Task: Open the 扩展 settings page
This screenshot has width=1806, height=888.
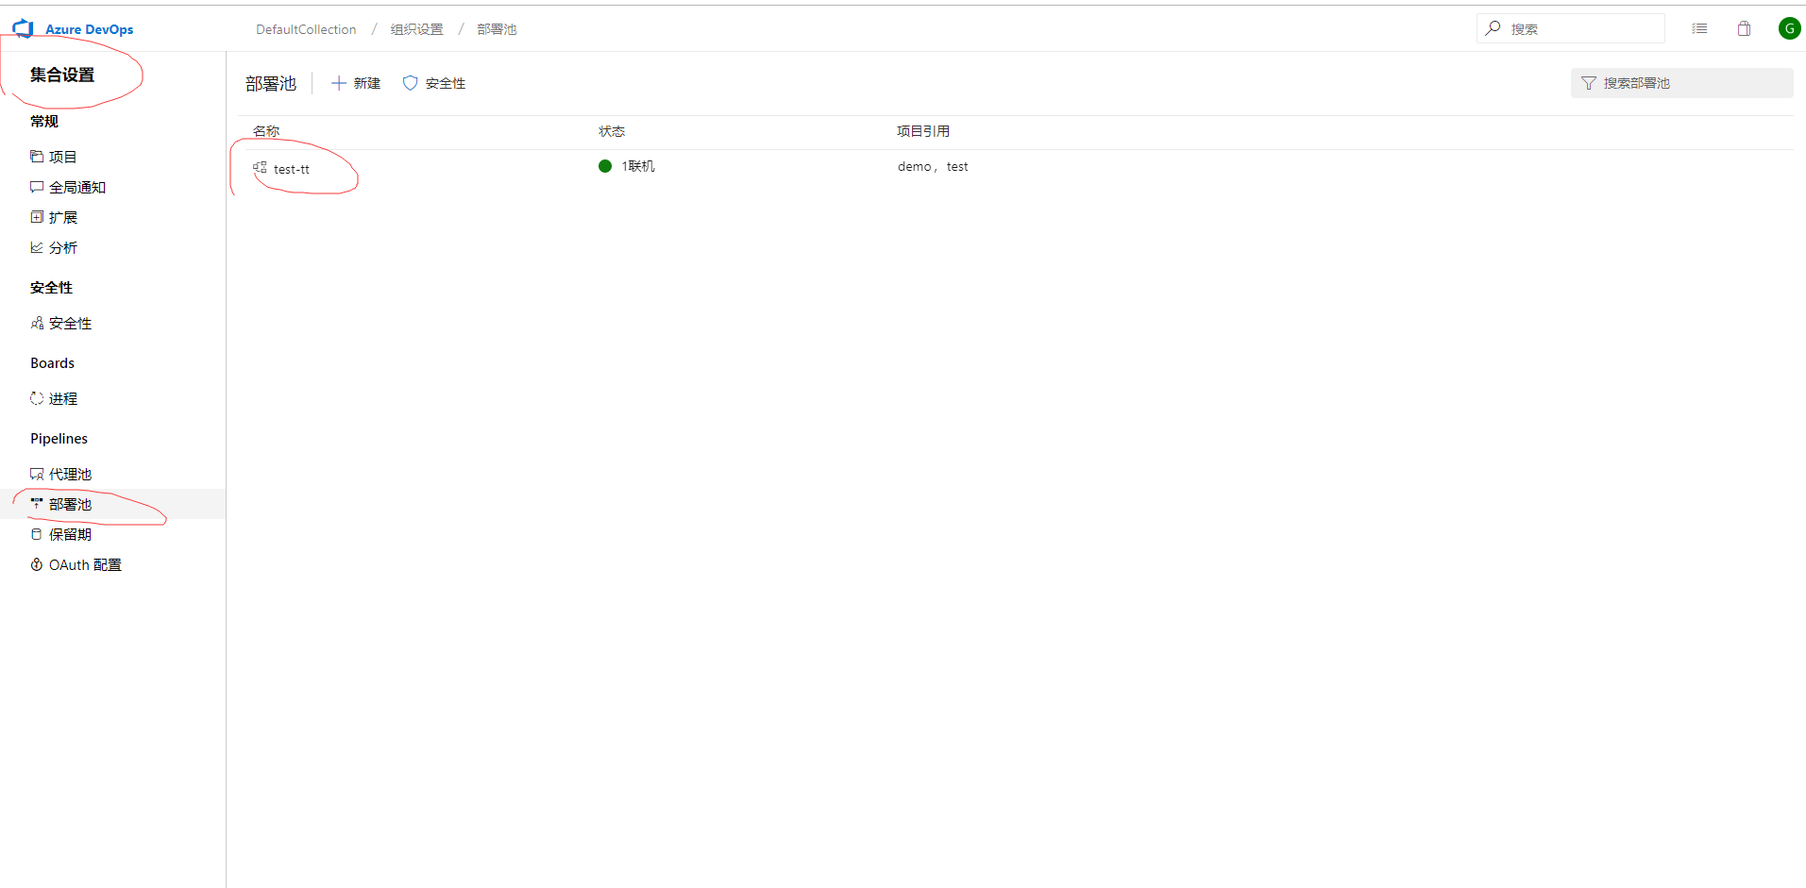Action: coord(62,217)
